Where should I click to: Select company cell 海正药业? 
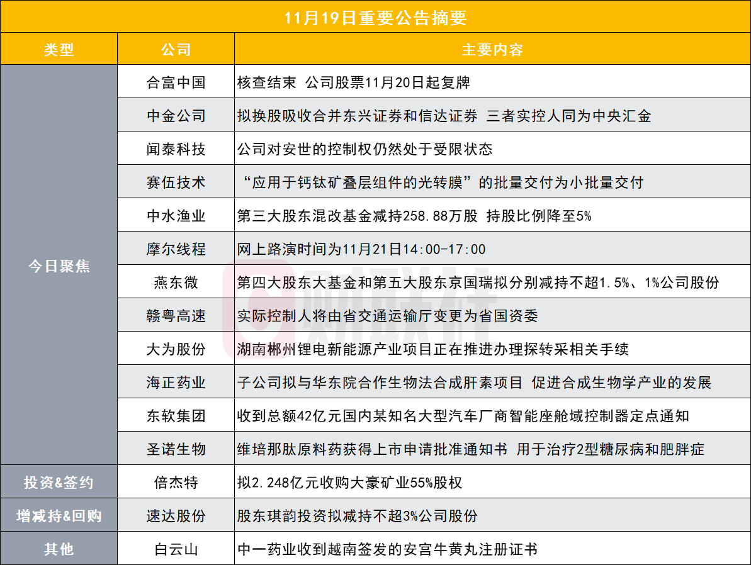[x=176, y=382]
